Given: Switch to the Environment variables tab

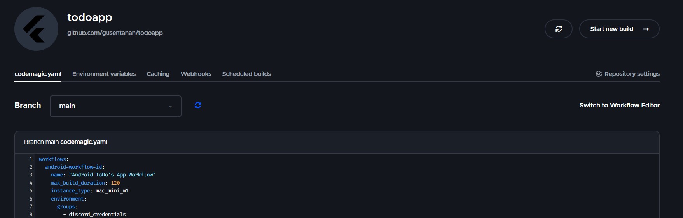Looking at the screenshot, I should (104, 74).
